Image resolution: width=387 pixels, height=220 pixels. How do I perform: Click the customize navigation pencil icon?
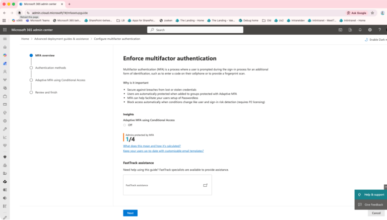5,217
